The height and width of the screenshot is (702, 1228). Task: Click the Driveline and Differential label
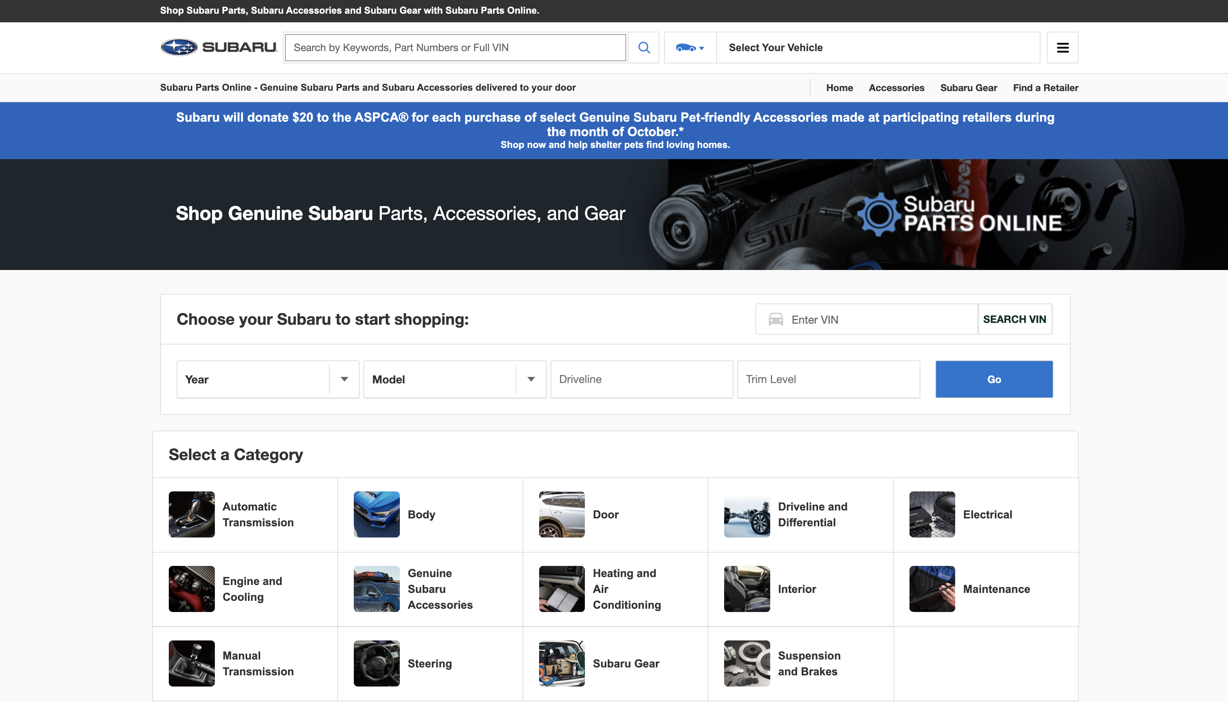813,514
